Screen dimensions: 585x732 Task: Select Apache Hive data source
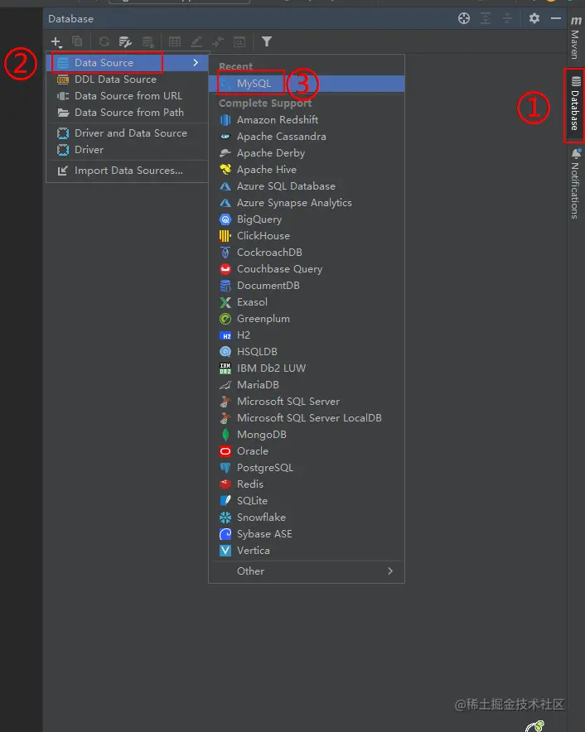pyautogui.click(x=307, y=170)
